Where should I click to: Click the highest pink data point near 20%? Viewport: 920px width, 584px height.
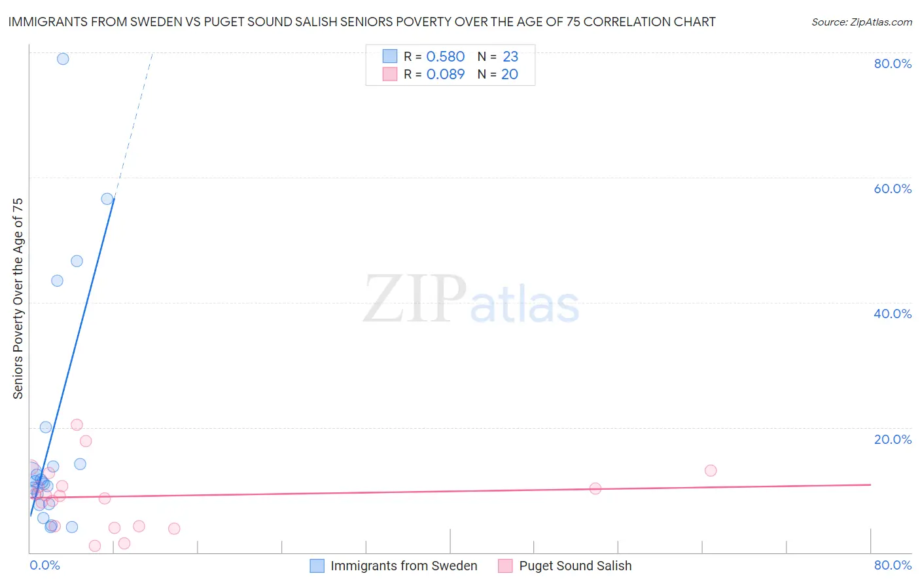(77, 425)
